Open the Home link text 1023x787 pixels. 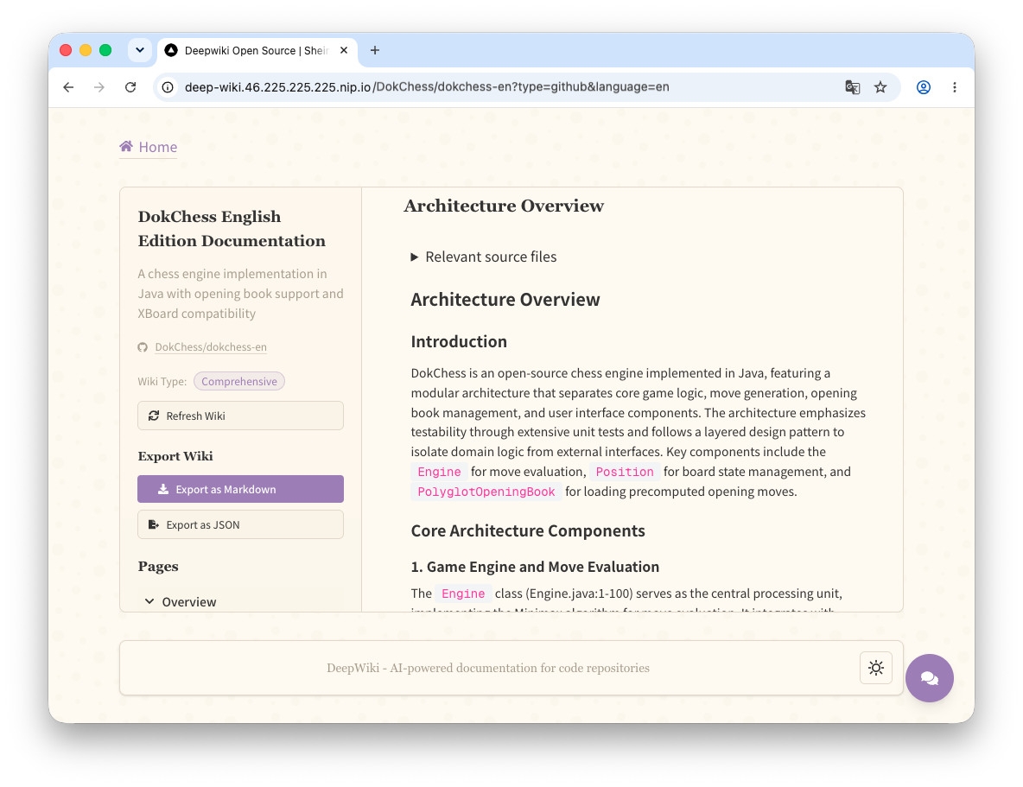[158, 147]
